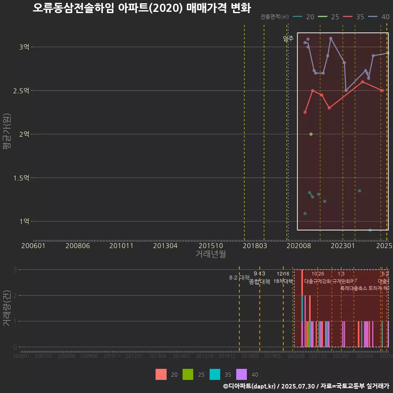
Task: Select the 3억 y-axis label
Action: 24,47
